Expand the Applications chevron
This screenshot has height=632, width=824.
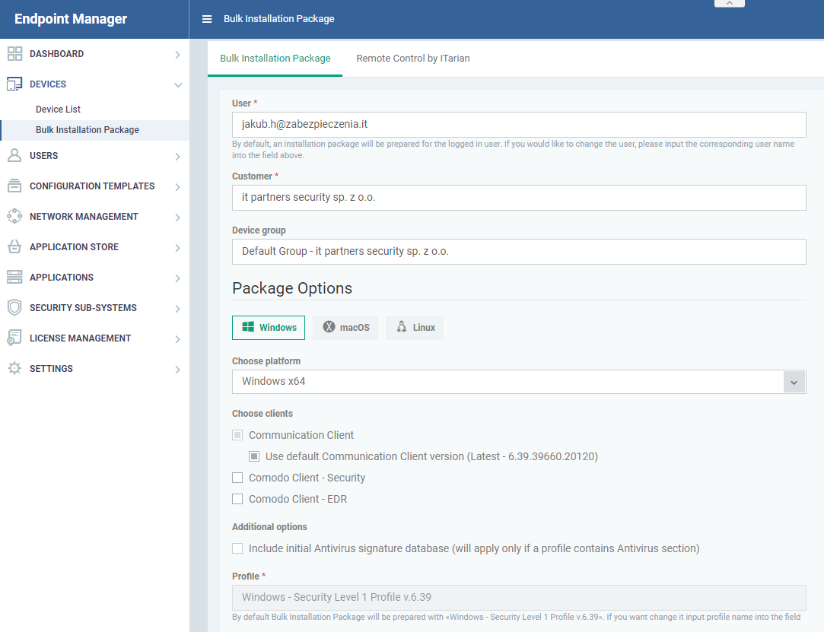(177, 278)
